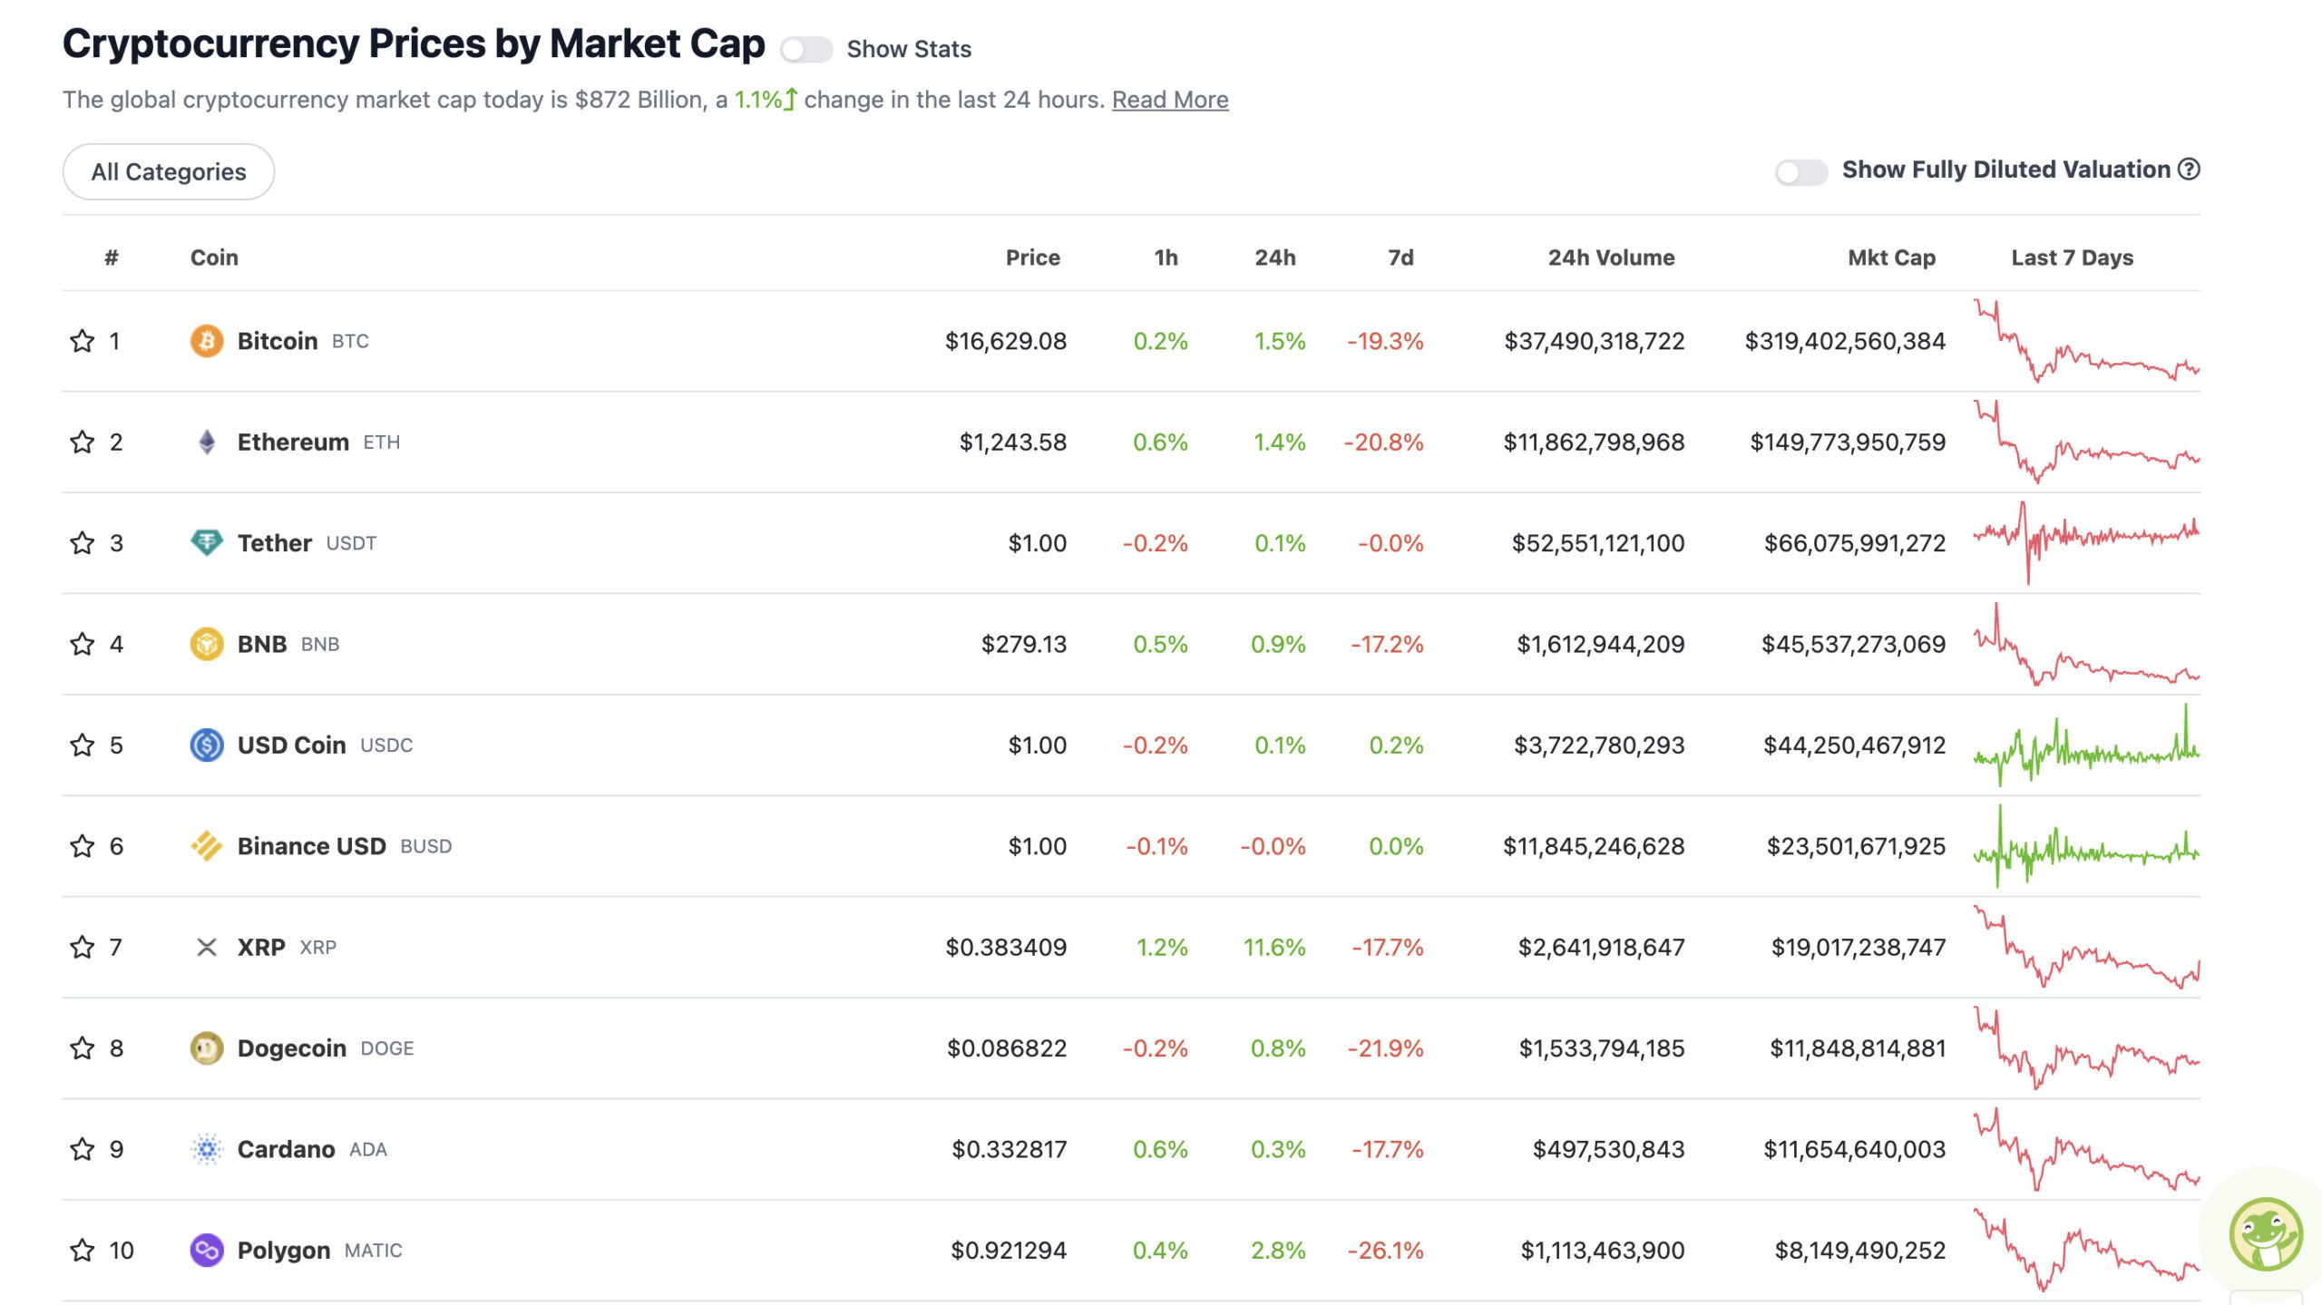Click the Fully Diluted Valuation help icon
Viewport: 2322px width, 1305px height.
(x=2189, y=170)
